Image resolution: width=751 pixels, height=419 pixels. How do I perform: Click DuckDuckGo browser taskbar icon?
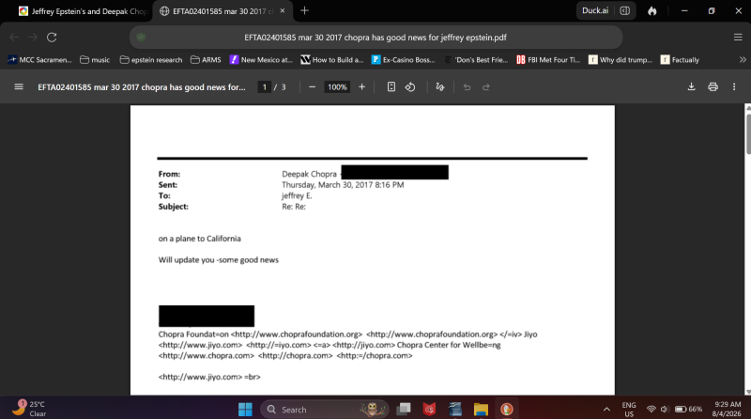pos(506,409)
